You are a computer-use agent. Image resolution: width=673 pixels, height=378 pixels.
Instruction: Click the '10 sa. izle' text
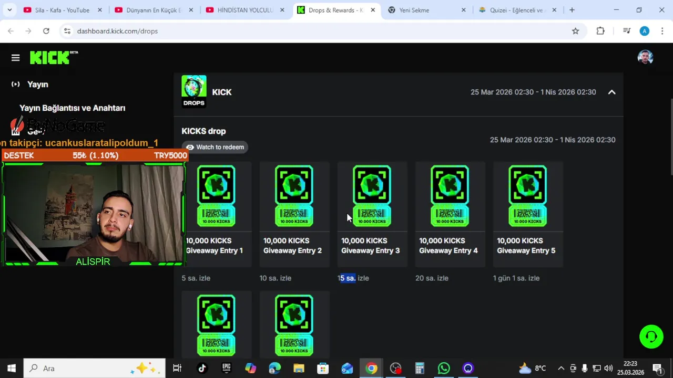pos(276,278)
